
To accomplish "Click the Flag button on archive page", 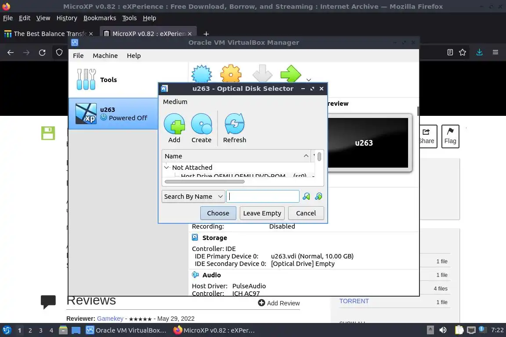I will [450, 136].
